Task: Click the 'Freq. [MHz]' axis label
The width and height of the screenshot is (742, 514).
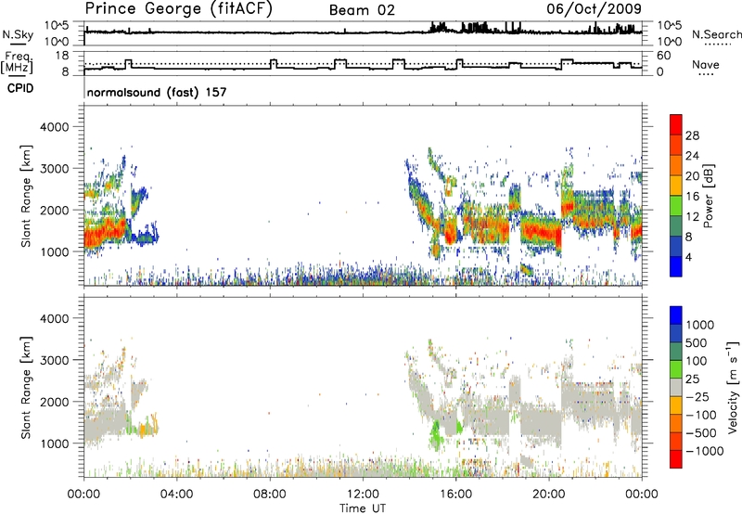Action: [x=17, y=62]
